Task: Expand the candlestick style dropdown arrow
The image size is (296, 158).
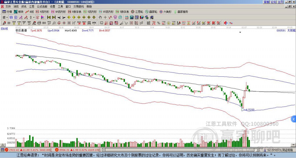Action: 34,18
